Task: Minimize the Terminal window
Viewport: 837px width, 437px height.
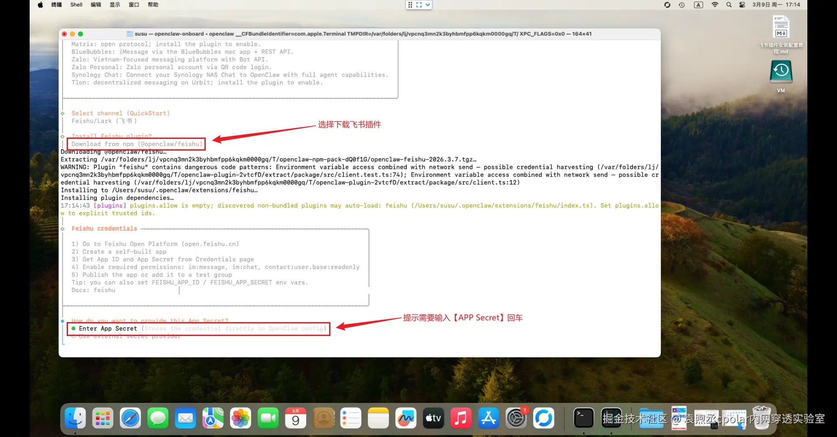Action: (72, 34)
